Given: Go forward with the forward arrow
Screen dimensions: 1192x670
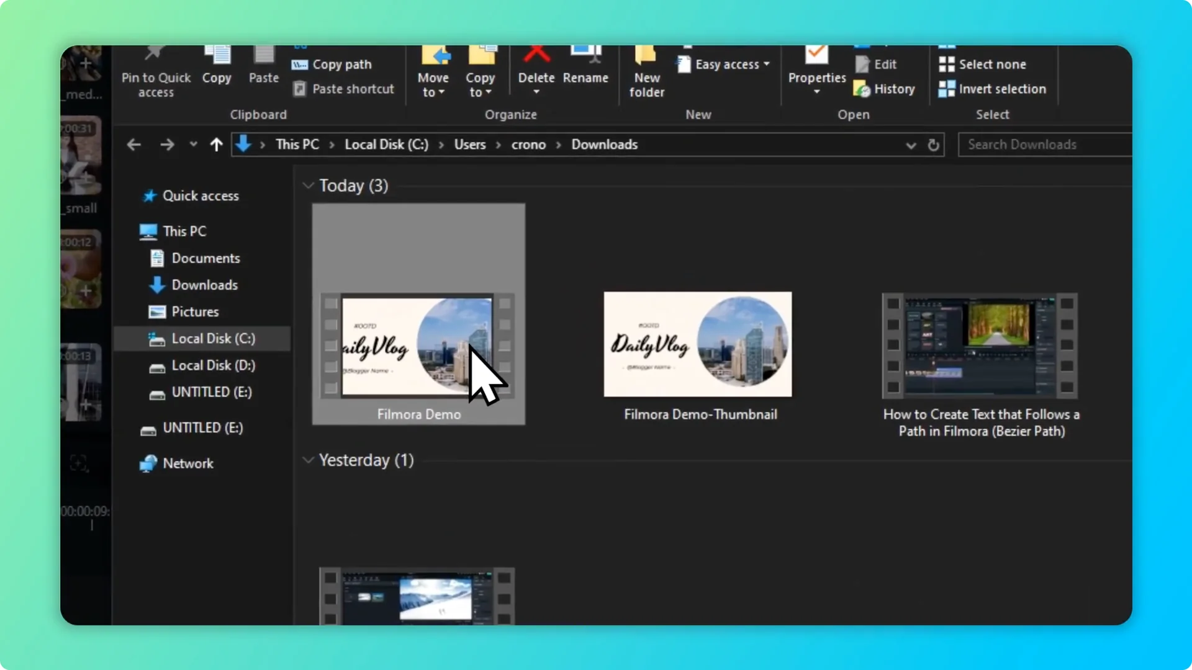Looking at the screenshot, I should (x=167, y=145).
